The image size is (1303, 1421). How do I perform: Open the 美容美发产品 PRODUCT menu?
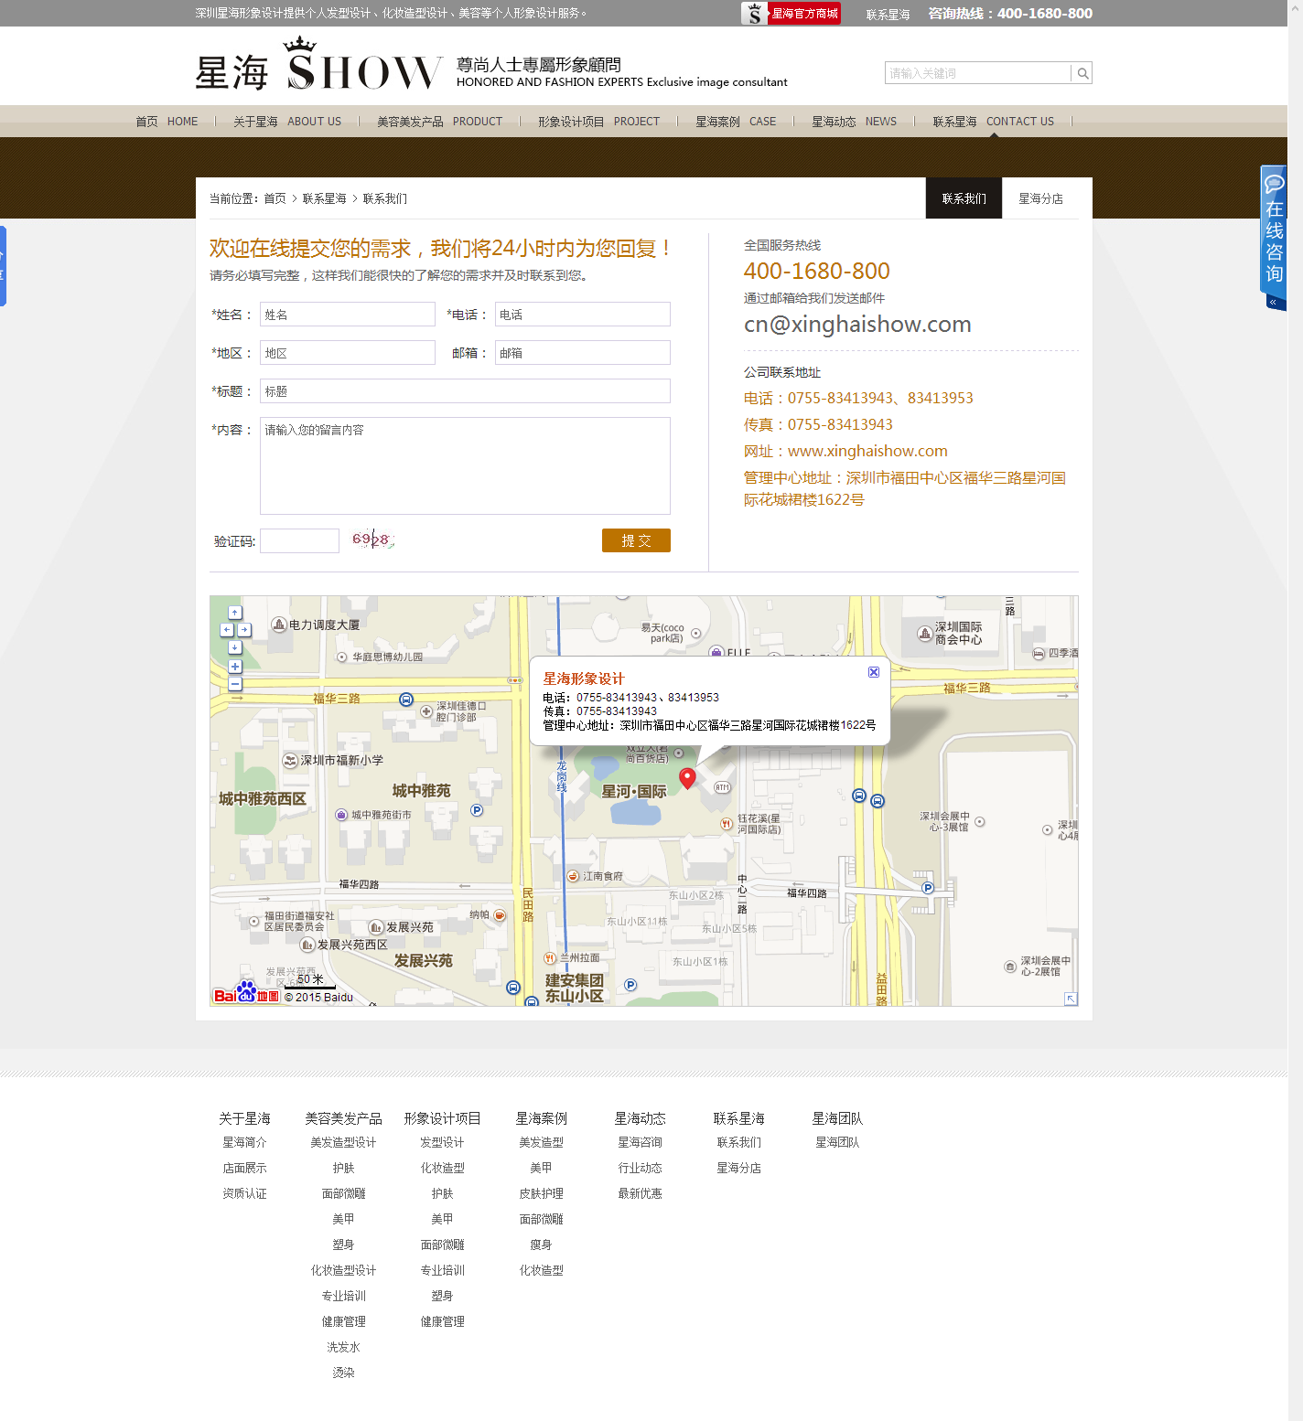click(x=439, y=122)
